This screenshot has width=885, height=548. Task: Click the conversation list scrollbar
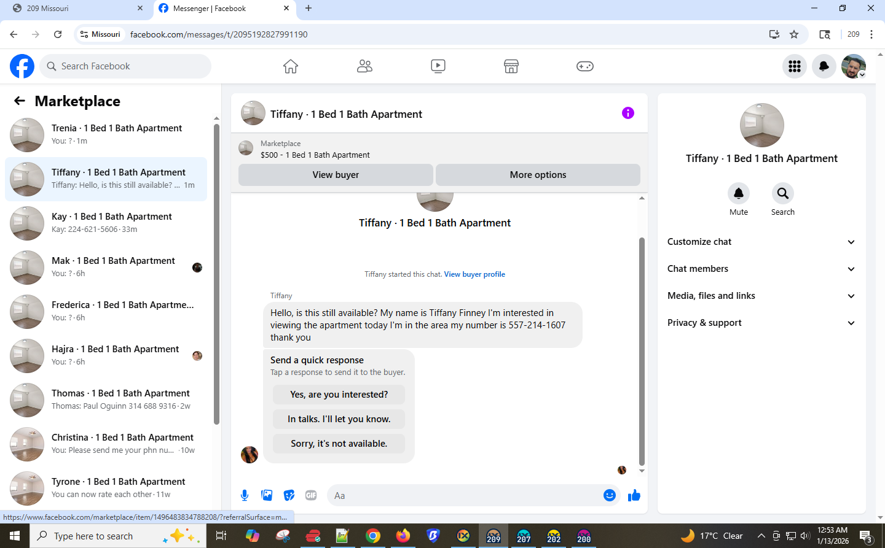tap(216, 274)
